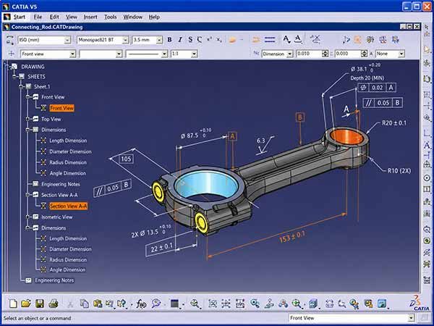Click the second 0.010 tolerance field
Image resolution: width=434 pixels, height=326 pixels.
[348, 54]
